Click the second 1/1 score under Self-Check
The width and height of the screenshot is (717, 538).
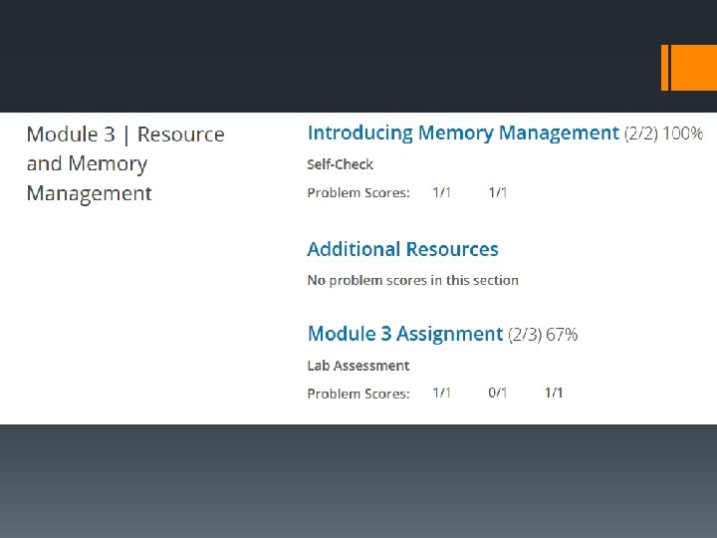click(x=498, y=192)
